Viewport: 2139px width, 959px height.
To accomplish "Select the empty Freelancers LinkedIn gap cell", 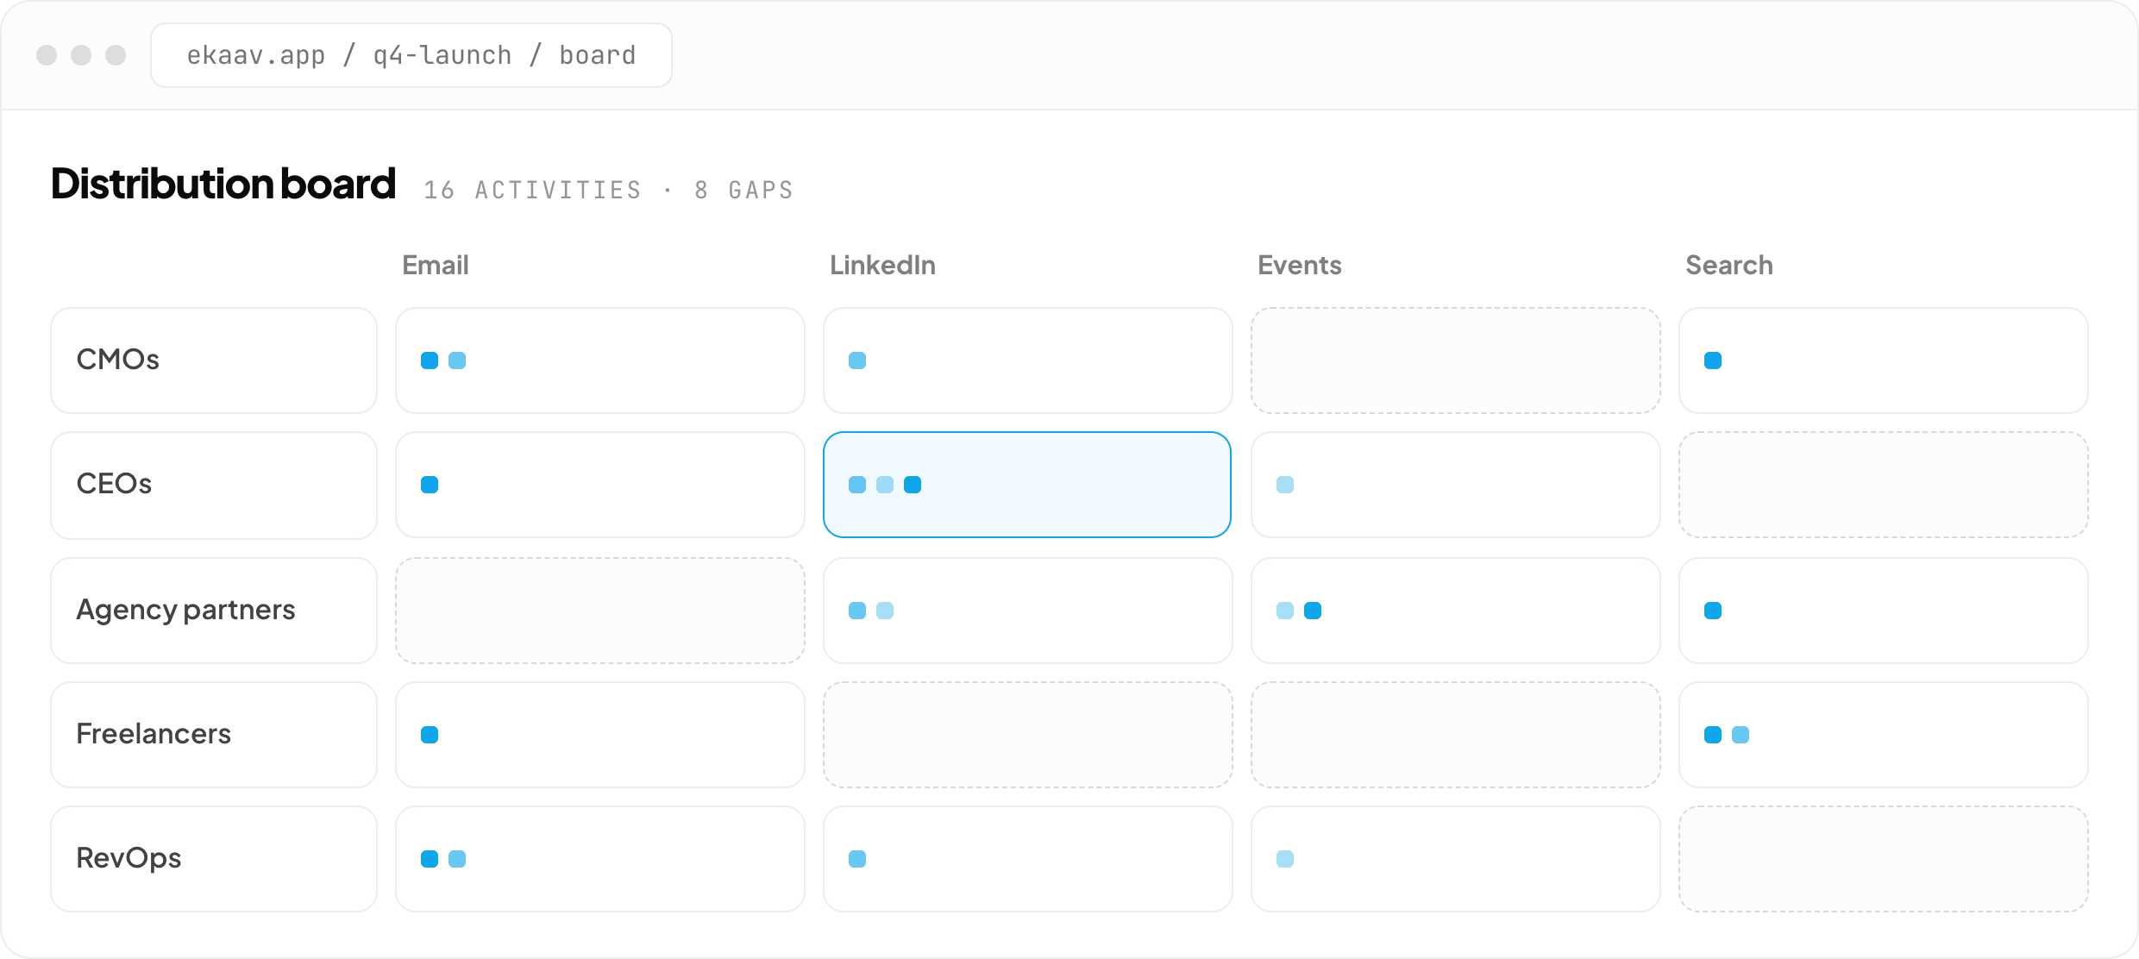I will point(1028,735).
